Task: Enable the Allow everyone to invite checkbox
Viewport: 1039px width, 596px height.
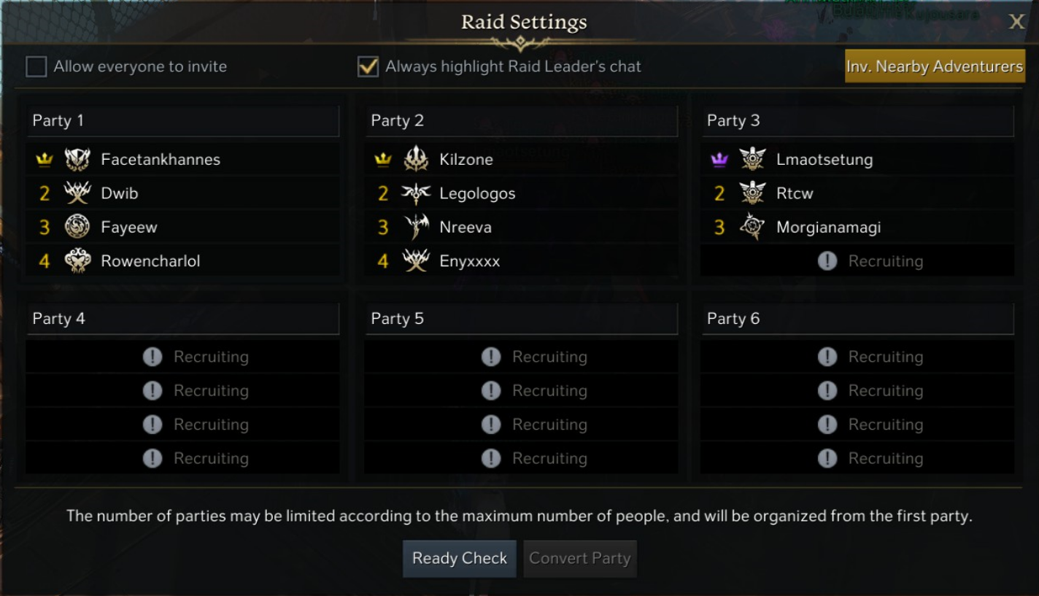Action: click(36, 67)
